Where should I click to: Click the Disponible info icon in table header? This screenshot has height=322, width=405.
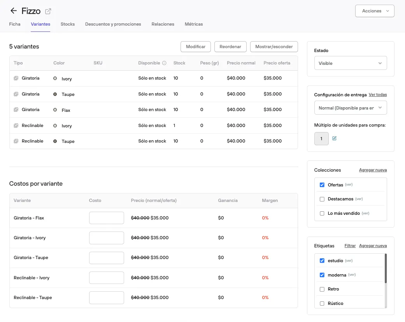(x=164, y=63)
